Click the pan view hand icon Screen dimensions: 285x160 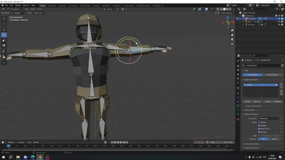click(232, 35)
